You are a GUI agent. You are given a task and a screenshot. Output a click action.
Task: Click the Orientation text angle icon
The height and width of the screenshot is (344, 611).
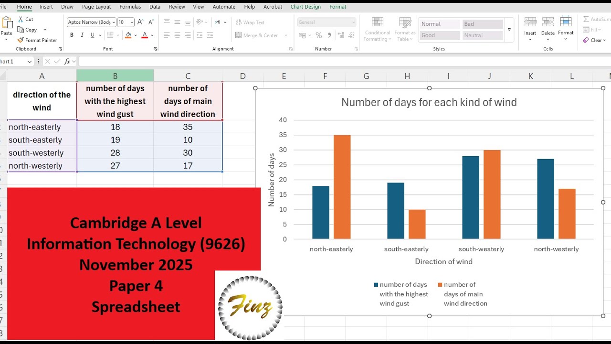tap(200, 22)
